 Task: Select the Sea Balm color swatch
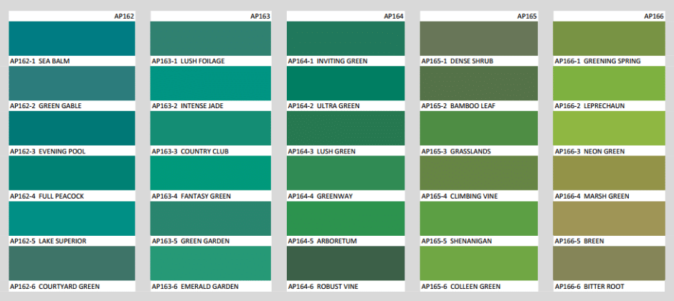(71, 39)
